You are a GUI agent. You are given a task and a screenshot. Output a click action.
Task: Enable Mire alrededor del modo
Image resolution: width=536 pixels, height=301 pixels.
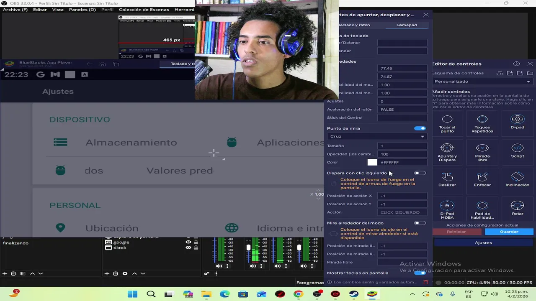[420, 223]
